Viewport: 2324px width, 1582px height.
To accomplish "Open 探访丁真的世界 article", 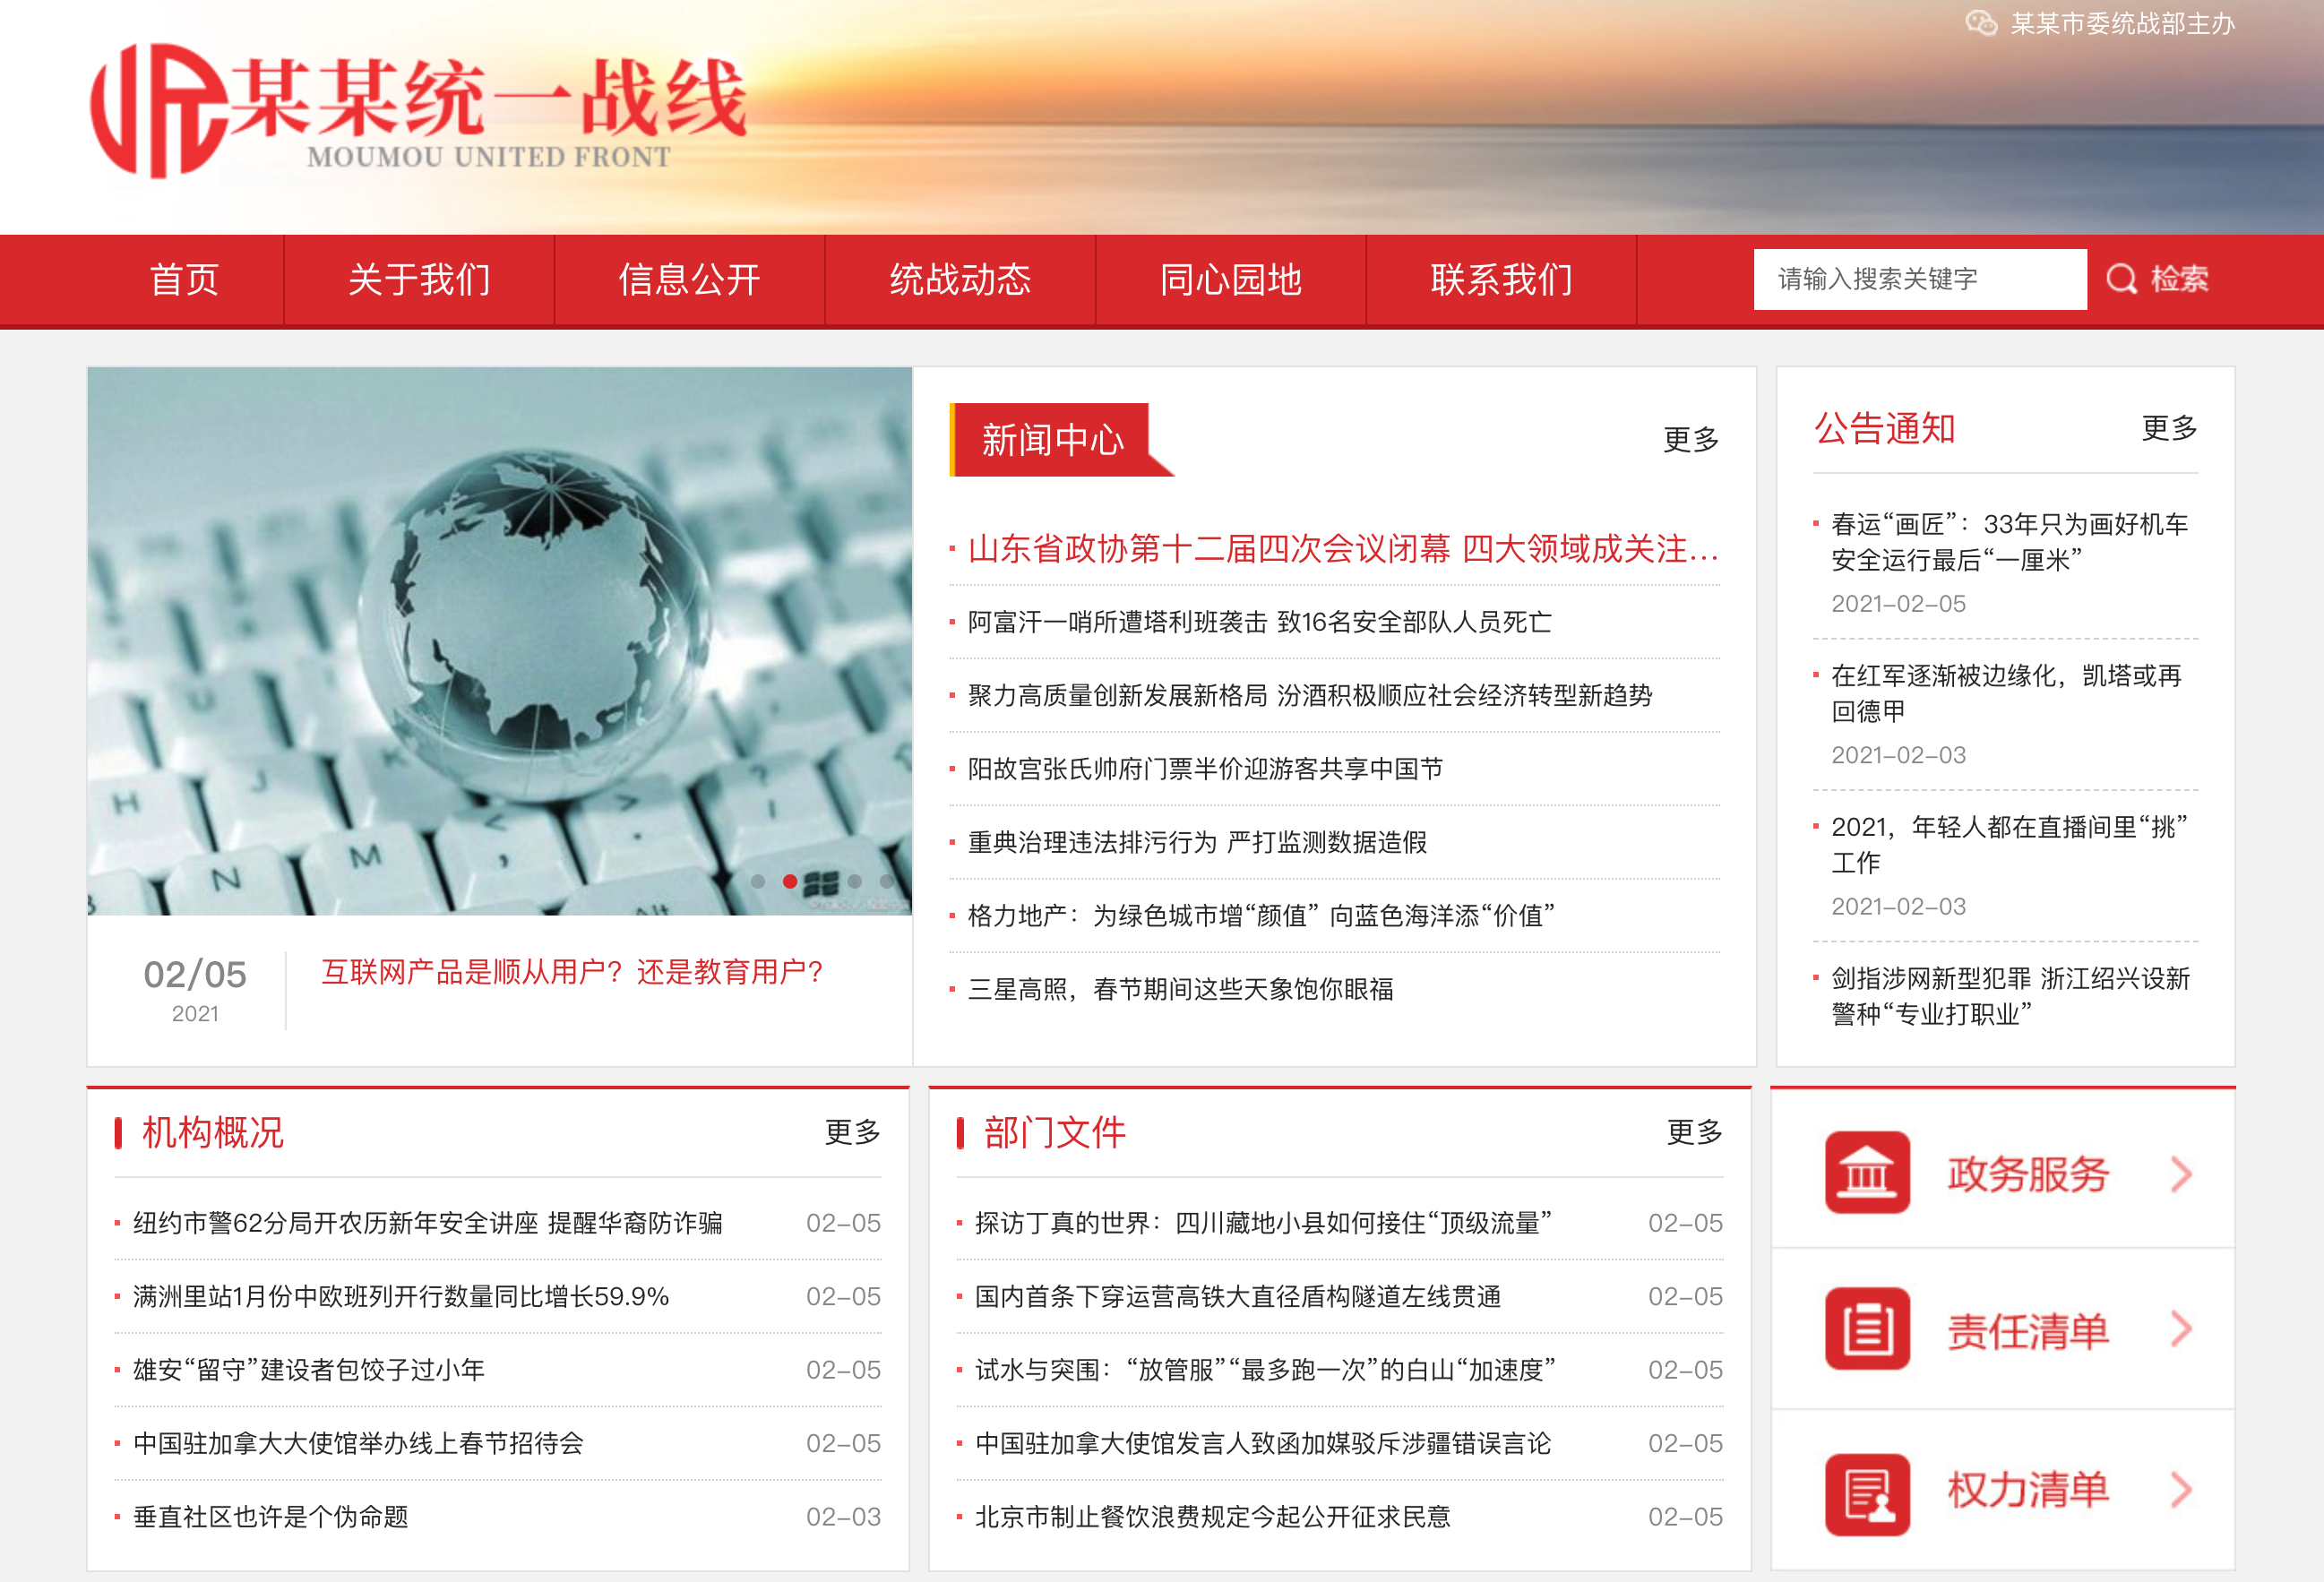I will pos(1263,1223).
